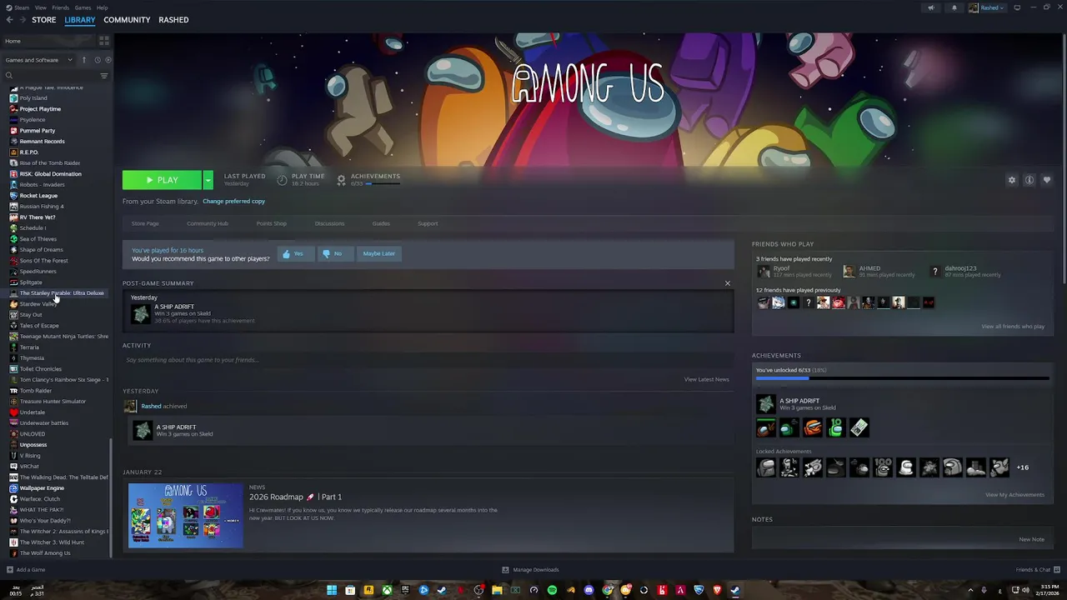Click the activity comment input field
The image size is (1067, 600).
tap(428, 360)
